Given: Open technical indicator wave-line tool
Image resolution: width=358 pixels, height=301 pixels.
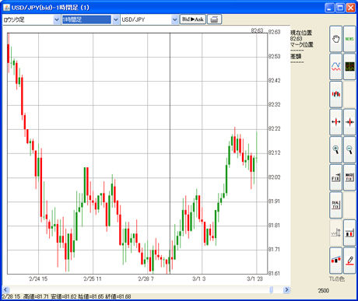Looking at the screenshot, I should point(335,67).
